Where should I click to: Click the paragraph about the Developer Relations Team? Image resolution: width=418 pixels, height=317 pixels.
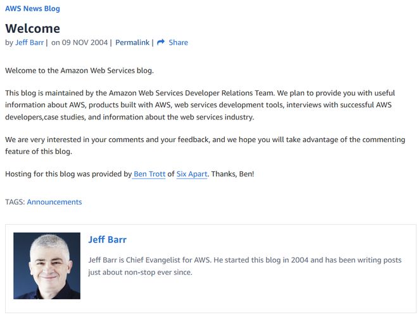(204, 105)
